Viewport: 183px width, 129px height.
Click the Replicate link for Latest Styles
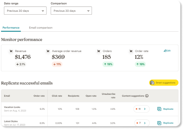168,123
